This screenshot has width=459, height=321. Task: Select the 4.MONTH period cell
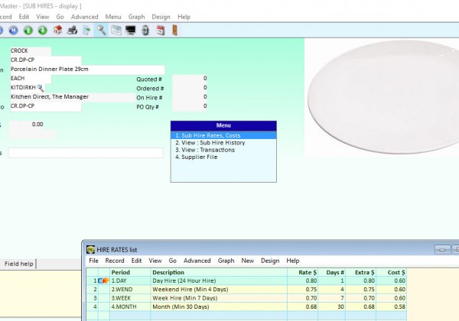pyautogui.click(x=130, y=307)
